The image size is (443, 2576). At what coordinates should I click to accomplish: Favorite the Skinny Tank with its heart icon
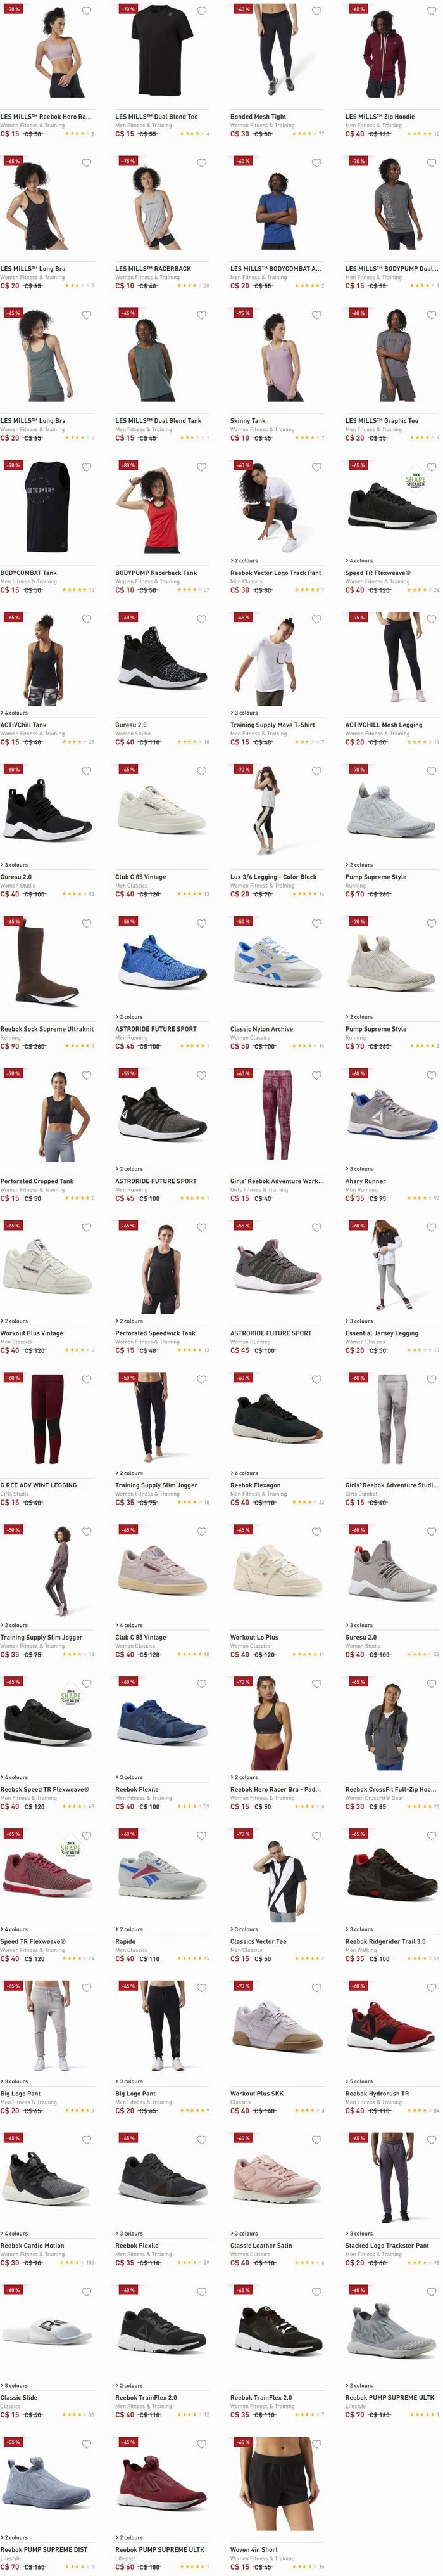coord(316,315)
